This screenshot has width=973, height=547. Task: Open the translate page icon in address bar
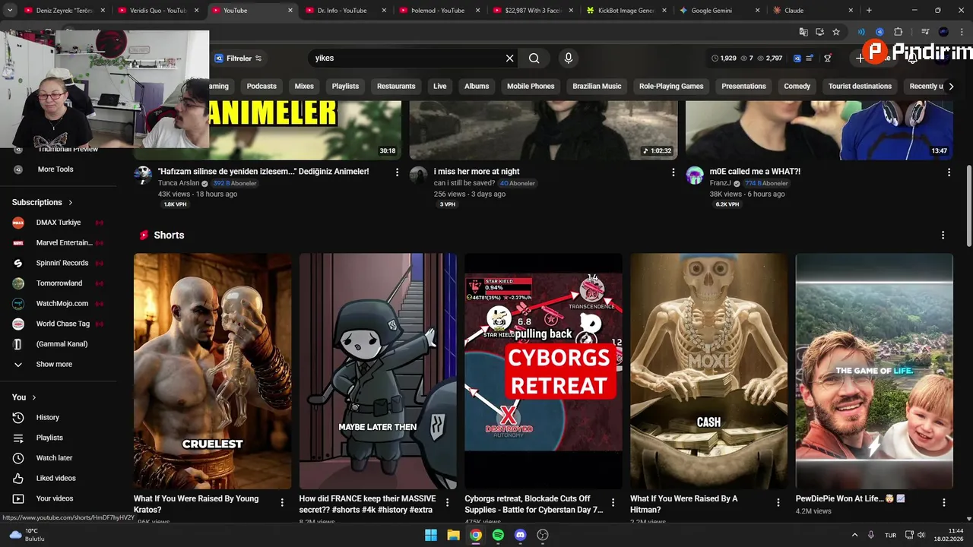[x=803, y=32]
